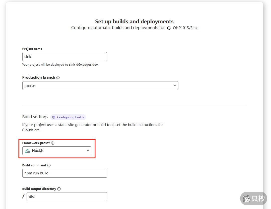This screenshot has width=271, height=209.
Task: Click the book icon beside Configuring builds
Action: [x=54, y=117]
